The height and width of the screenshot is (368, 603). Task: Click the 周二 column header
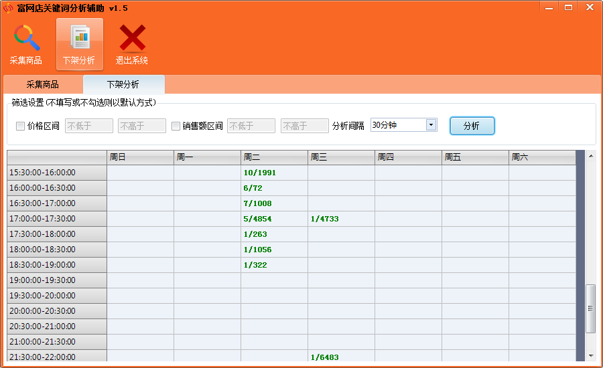[274, 157]
